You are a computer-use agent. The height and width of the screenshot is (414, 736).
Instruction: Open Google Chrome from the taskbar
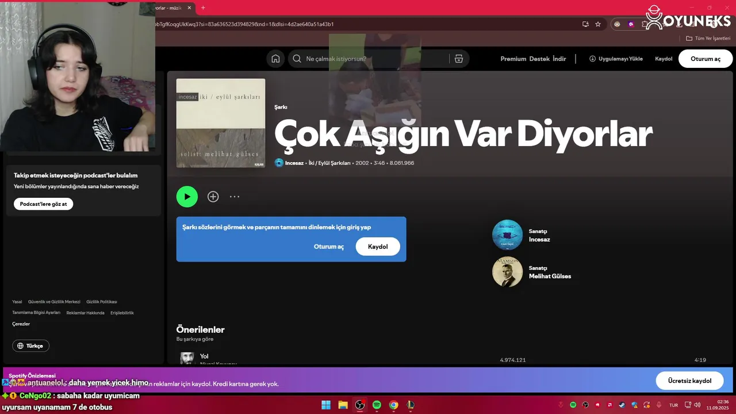[393, 405]
